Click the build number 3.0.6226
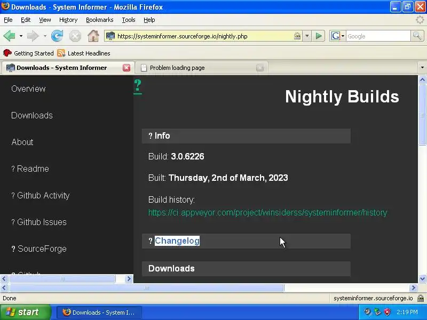The image size is (427, 320). pyautogui.click(x=187, y=156)
